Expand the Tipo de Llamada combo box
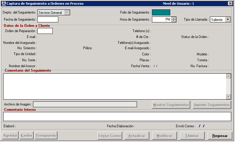Image resolution: width=235 pixels, height=142 pixels. (228, 19)
